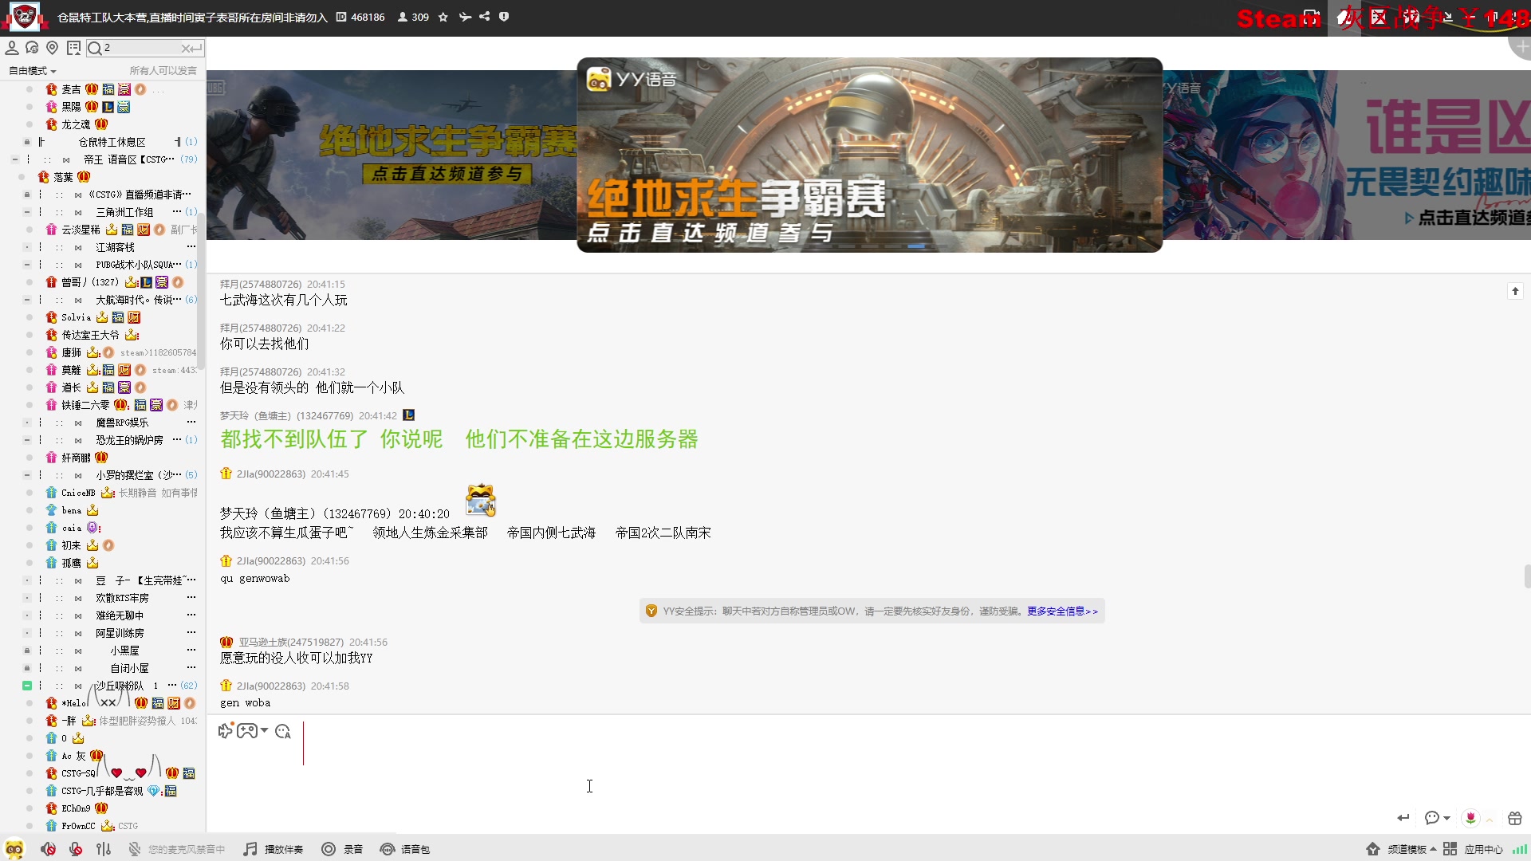Favorite this channel with the star icon

tap(443, 17)
